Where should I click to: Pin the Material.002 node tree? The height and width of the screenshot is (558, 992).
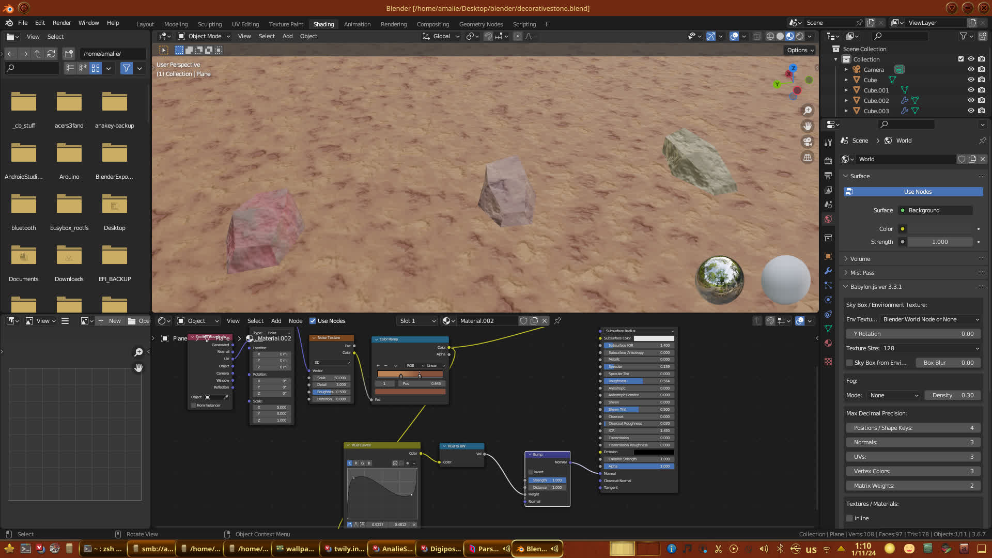557,321
